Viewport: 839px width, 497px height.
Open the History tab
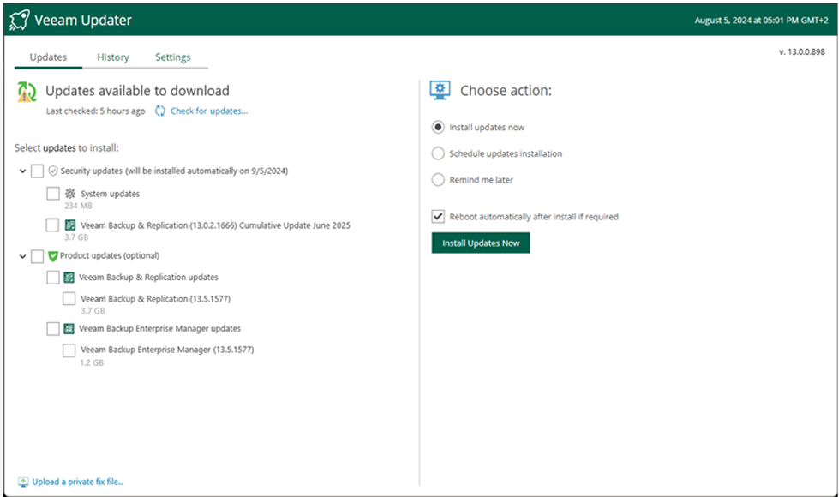(x=113, y=57)
